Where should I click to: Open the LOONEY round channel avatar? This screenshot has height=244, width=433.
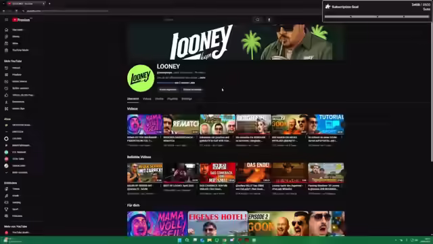tap(141, 78)
